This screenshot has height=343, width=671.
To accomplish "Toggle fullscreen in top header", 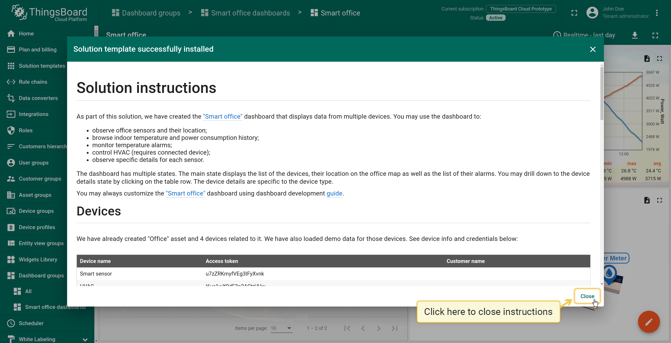I will (x=574, y=13).
